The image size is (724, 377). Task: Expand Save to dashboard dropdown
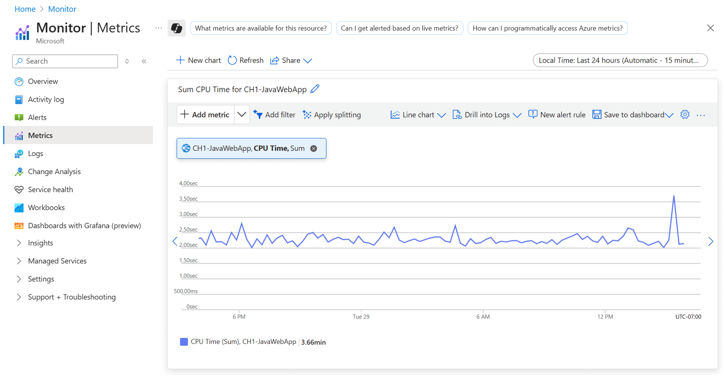[669, 115]
